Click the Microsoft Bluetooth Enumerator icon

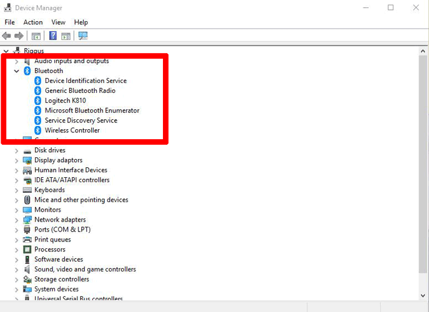click(x=37, y=110)
